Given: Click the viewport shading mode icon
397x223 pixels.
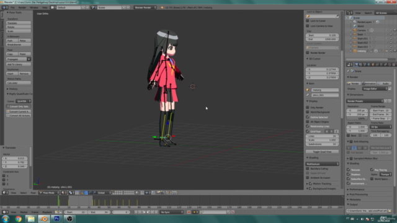Looking at the screenshot, I should click(x=63, y=193).
